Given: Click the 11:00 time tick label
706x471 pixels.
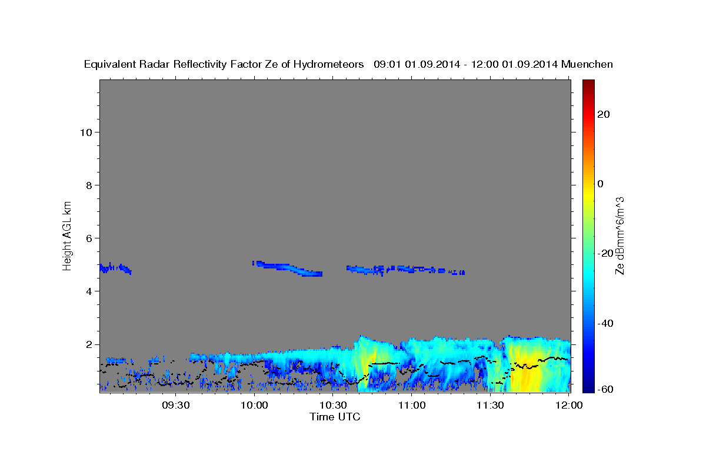Looking at the screenshot, I should 412,405.
